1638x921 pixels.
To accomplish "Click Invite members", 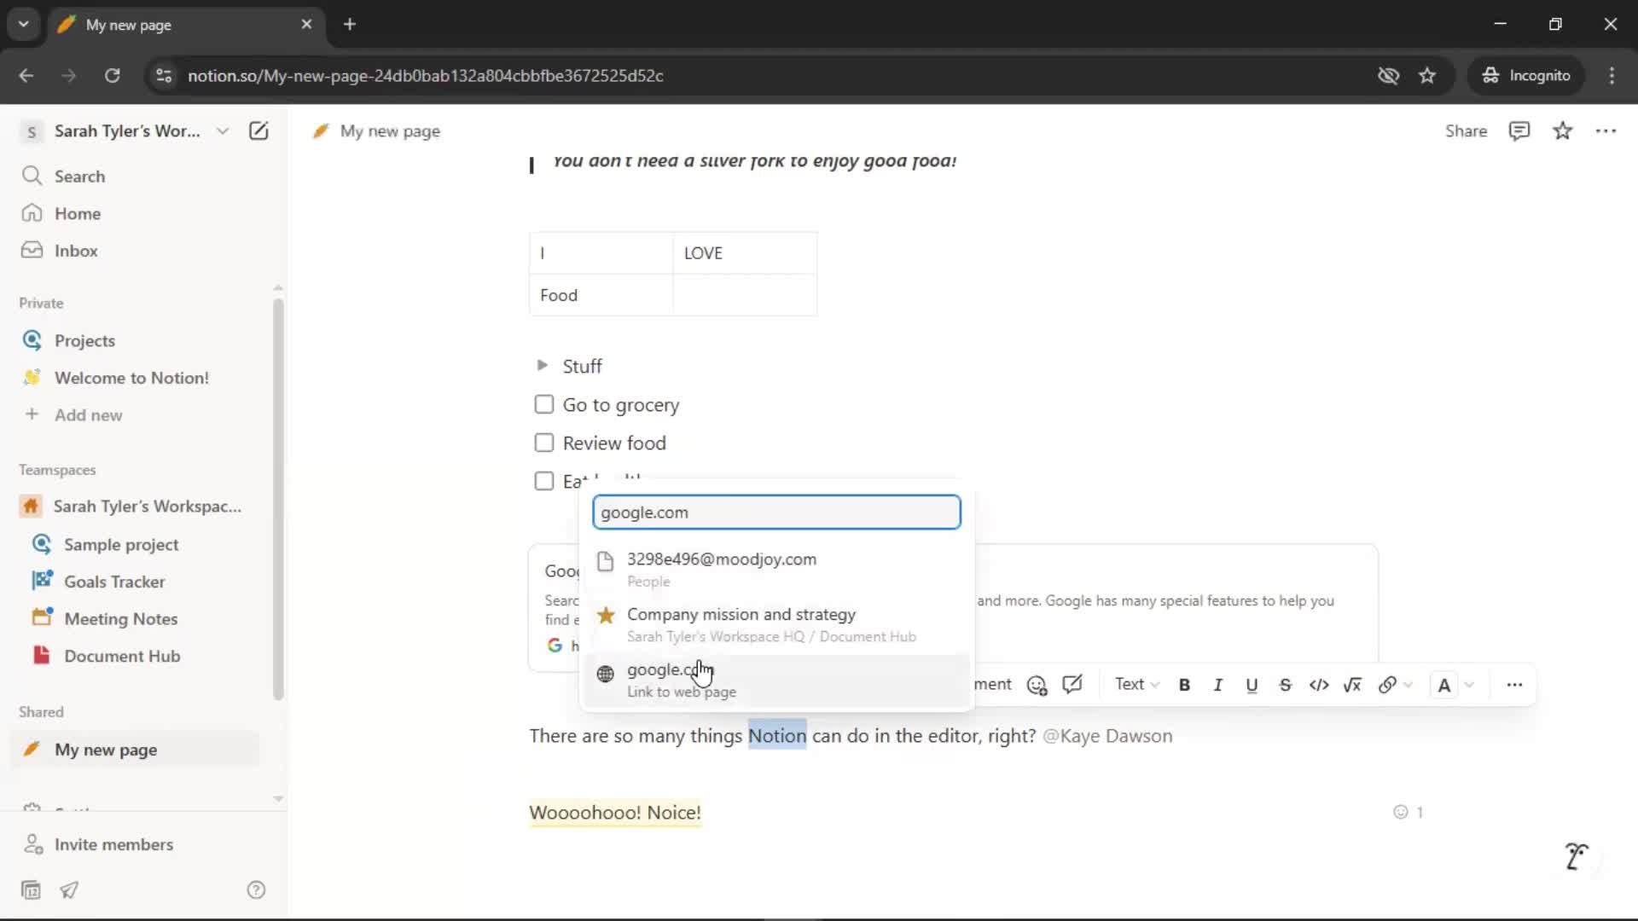I will 113,844.
